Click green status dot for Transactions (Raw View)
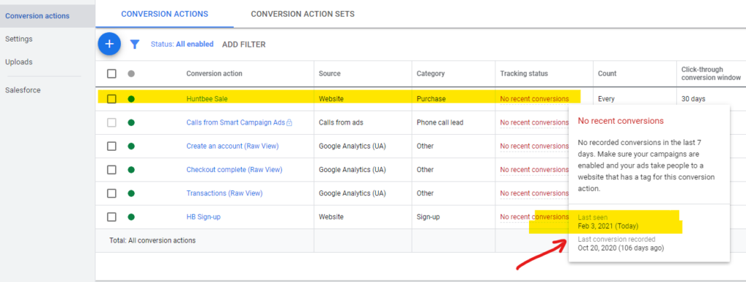This screenshot has height=282, width=746. (131, 194)
